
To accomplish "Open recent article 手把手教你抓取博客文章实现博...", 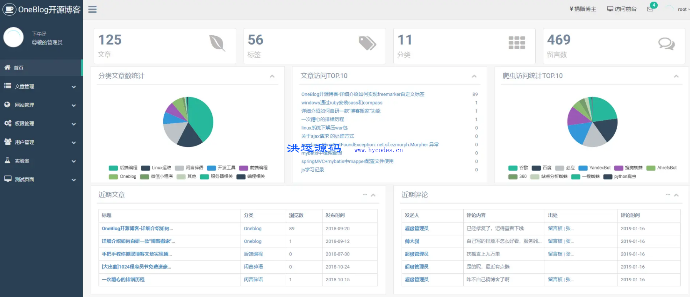I will [137, 254].
